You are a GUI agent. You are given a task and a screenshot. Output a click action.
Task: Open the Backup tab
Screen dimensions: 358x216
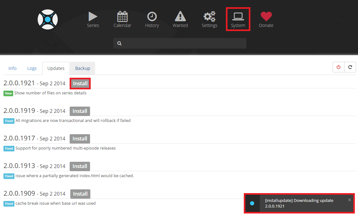(x=83, y=68)
